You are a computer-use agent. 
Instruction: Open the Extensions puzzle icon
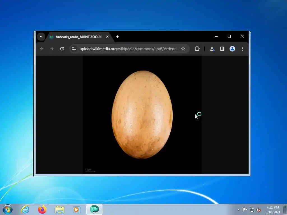197,49
